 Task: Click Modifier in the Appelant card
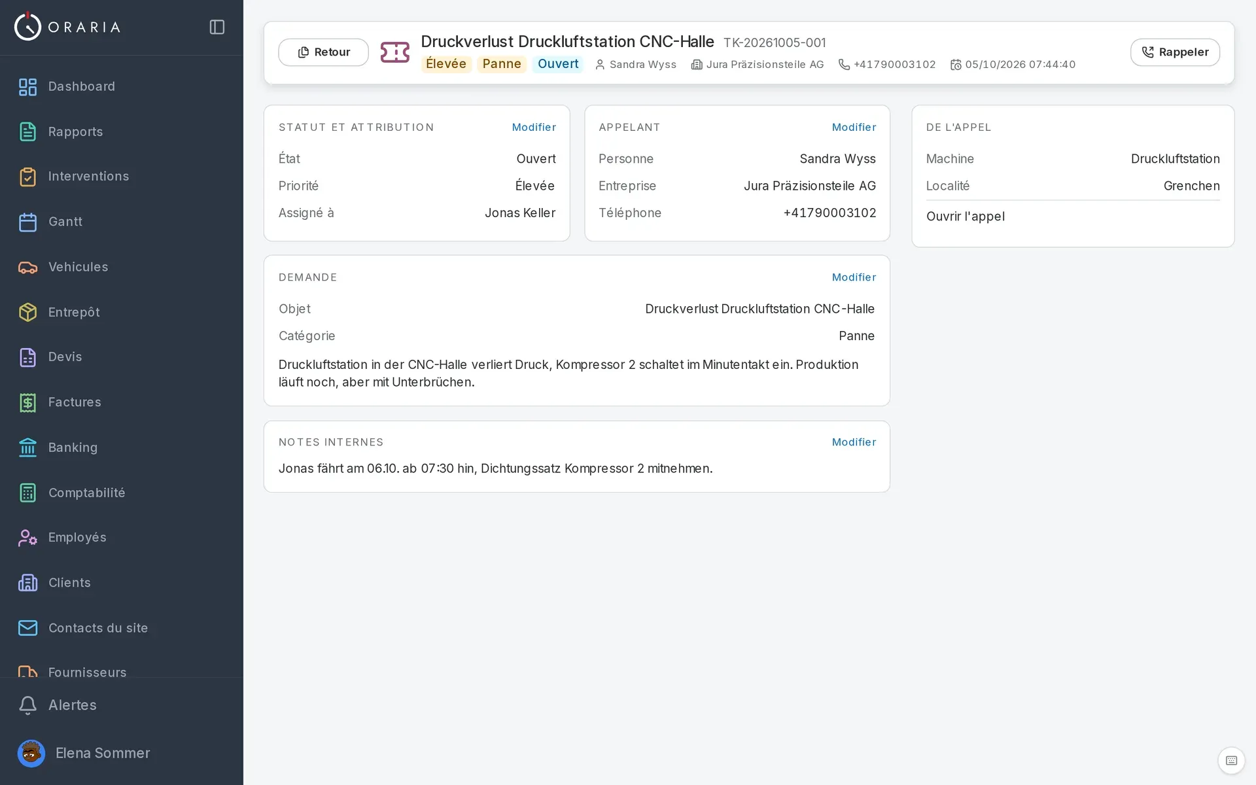[854, 128]
